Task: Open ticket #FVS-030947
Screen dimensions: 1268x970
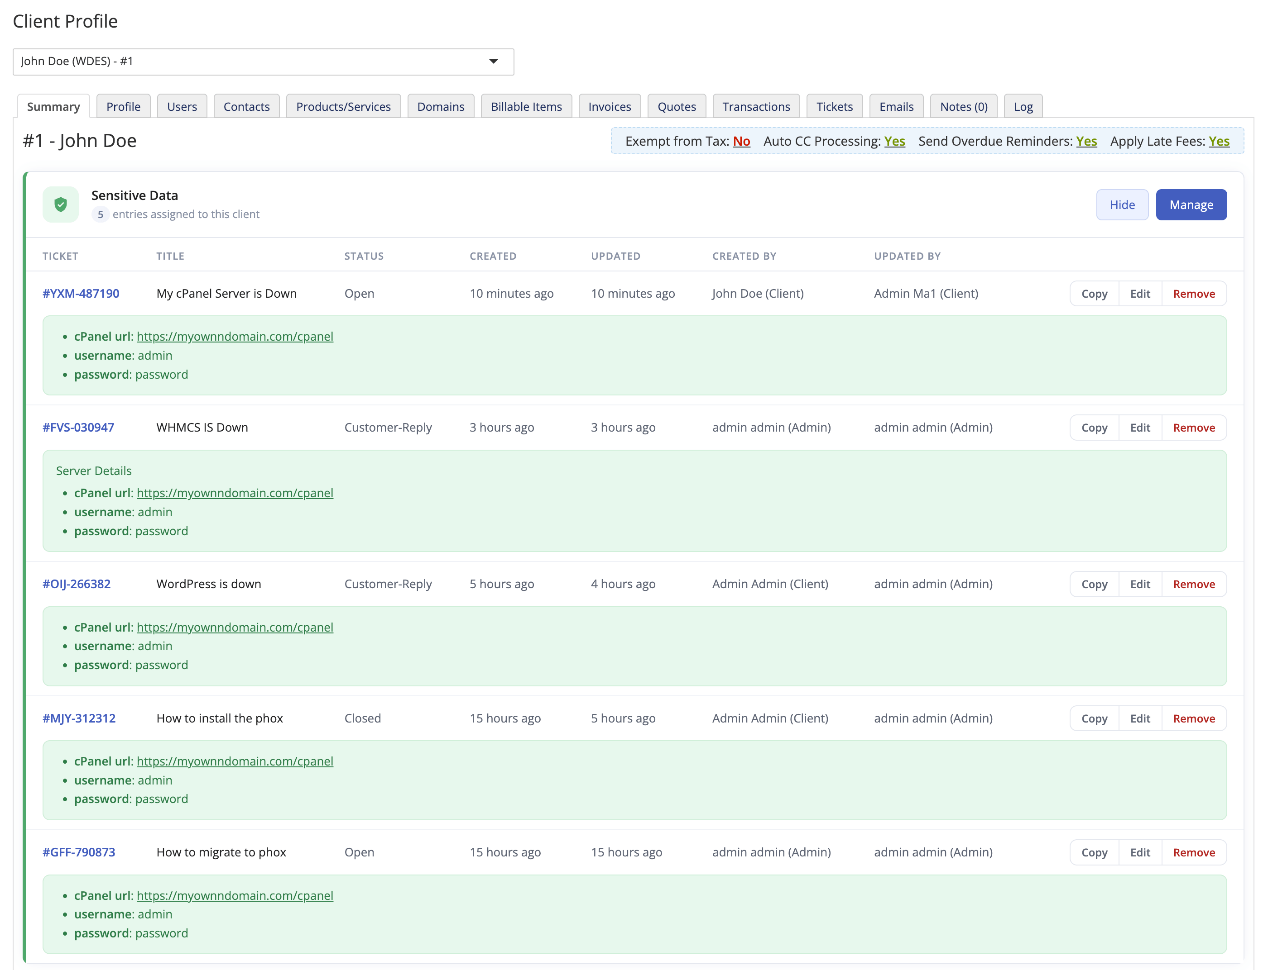Action: click(x=78, y=428)
